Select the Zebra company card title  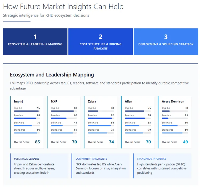click(92, 101)
